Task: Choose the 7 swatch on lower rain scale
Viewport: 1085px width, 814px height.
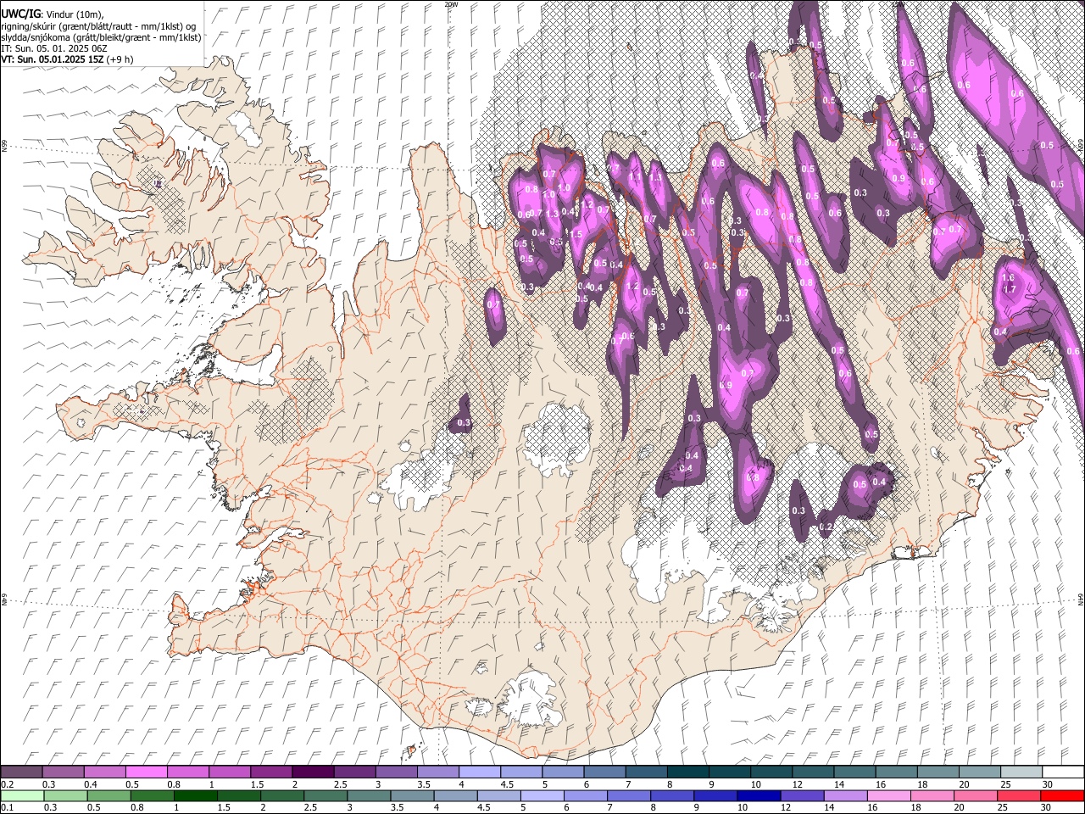Action: coord(629,795)
